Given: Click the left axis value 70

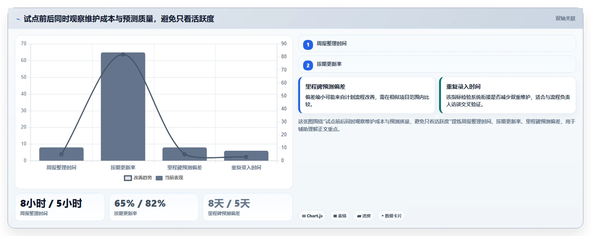Looking at the screenshot, I should 24,44.
